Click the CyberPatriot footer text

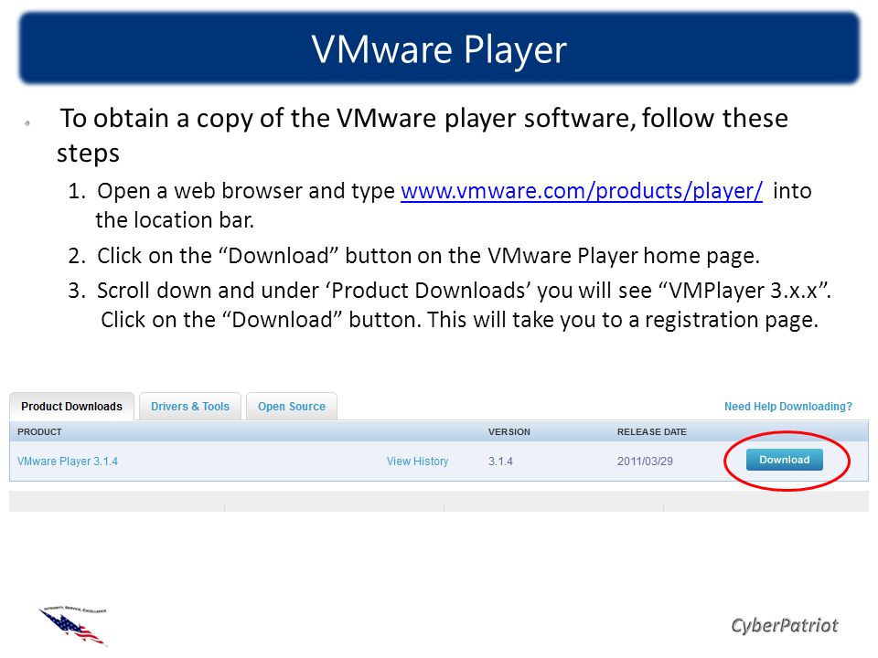[784, 625]
